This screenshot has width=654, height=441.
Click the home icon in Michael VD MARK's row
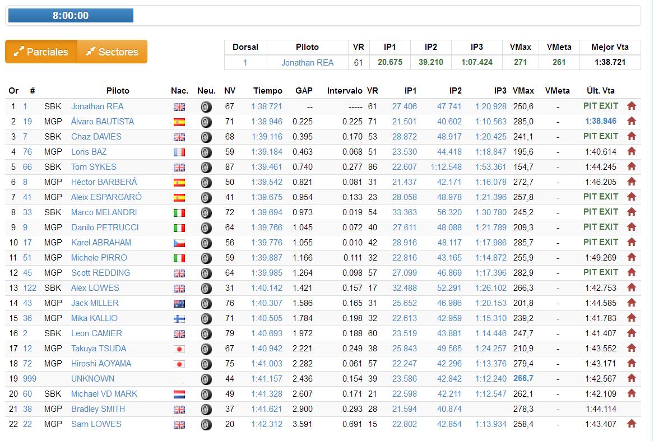coord(632,394)
